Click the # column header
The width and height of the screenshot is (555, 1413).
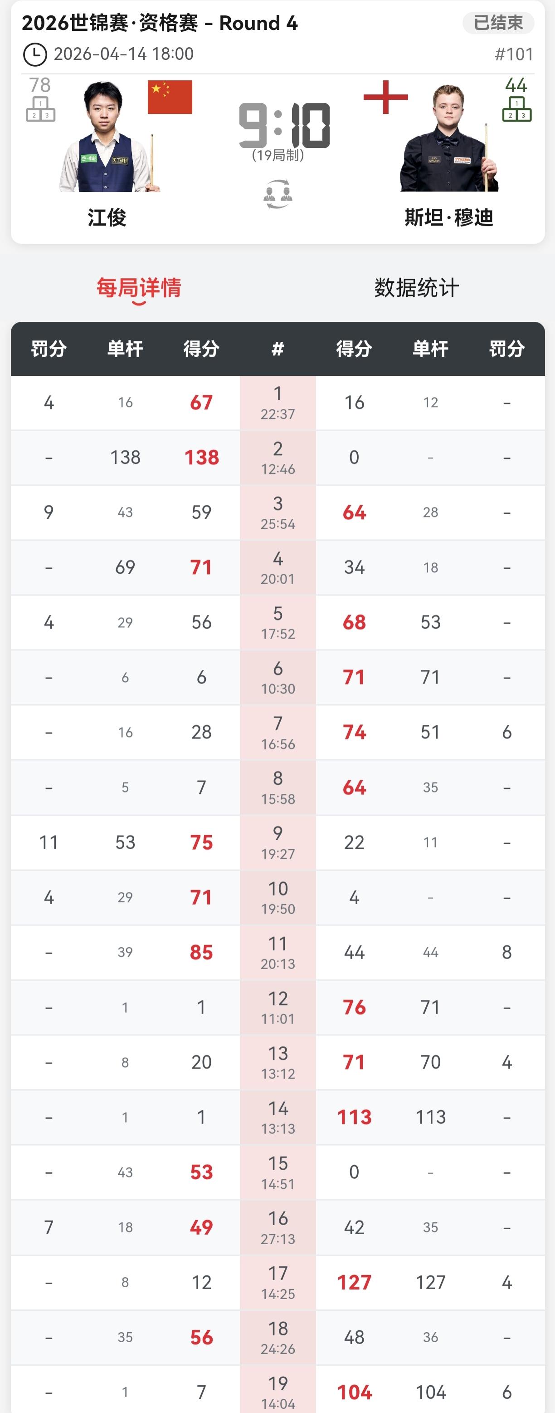click(278, 349)
